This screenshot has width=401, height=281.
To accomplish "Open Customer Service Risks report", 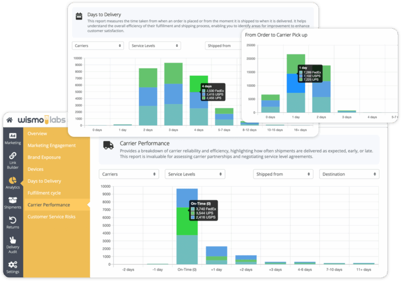I will [51, 217].
